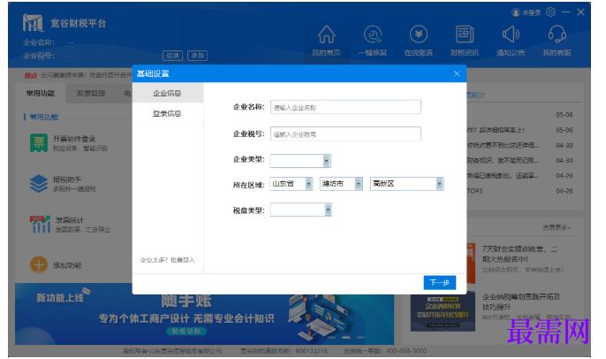606x359 pixels.
Task: Open the settings gear icon
Action: pos(550,12)
